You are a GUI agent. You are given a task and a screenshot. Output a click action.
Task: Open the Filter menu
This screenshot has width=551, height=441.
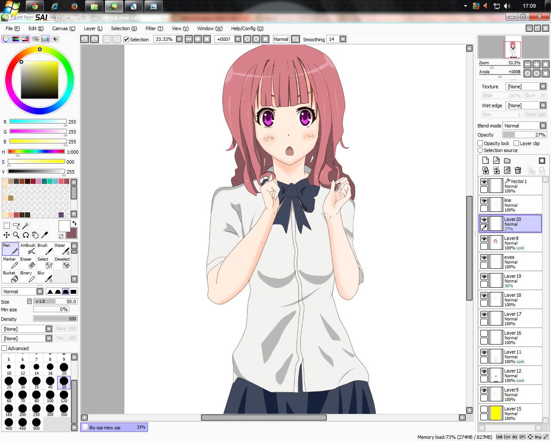tap(154, 28)
